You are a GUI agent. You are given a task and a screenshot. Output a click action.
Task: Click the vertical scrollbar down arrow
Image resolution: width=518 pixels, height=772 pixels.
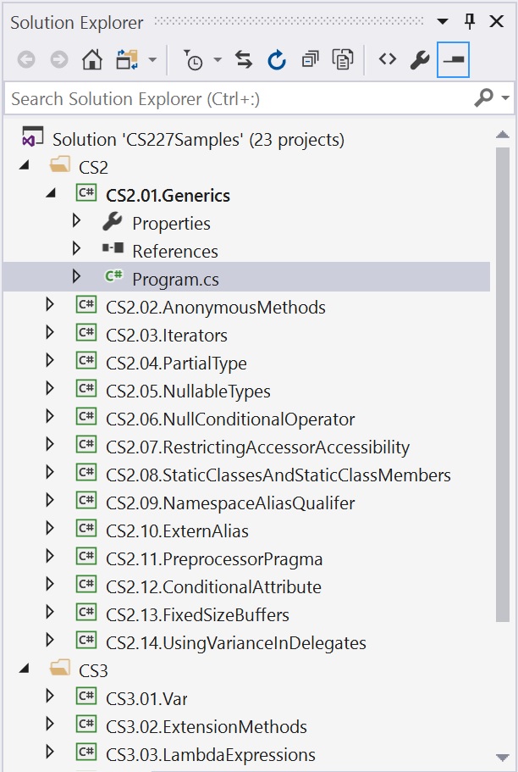point(502,758)
